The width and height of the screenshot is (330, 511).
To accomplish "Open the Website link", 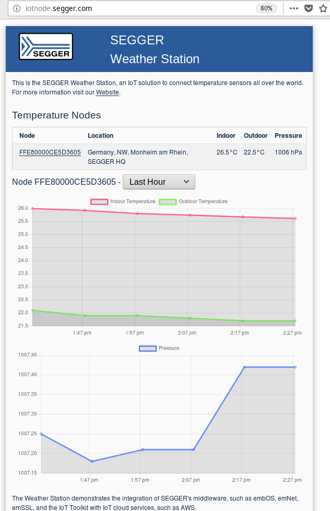I will coord(107,92).
